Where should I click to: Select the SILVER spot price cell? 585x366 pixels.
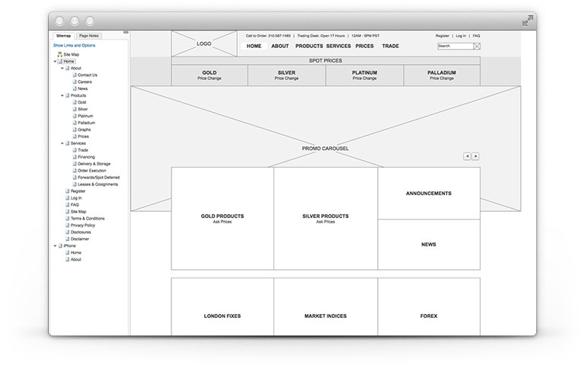286,75
